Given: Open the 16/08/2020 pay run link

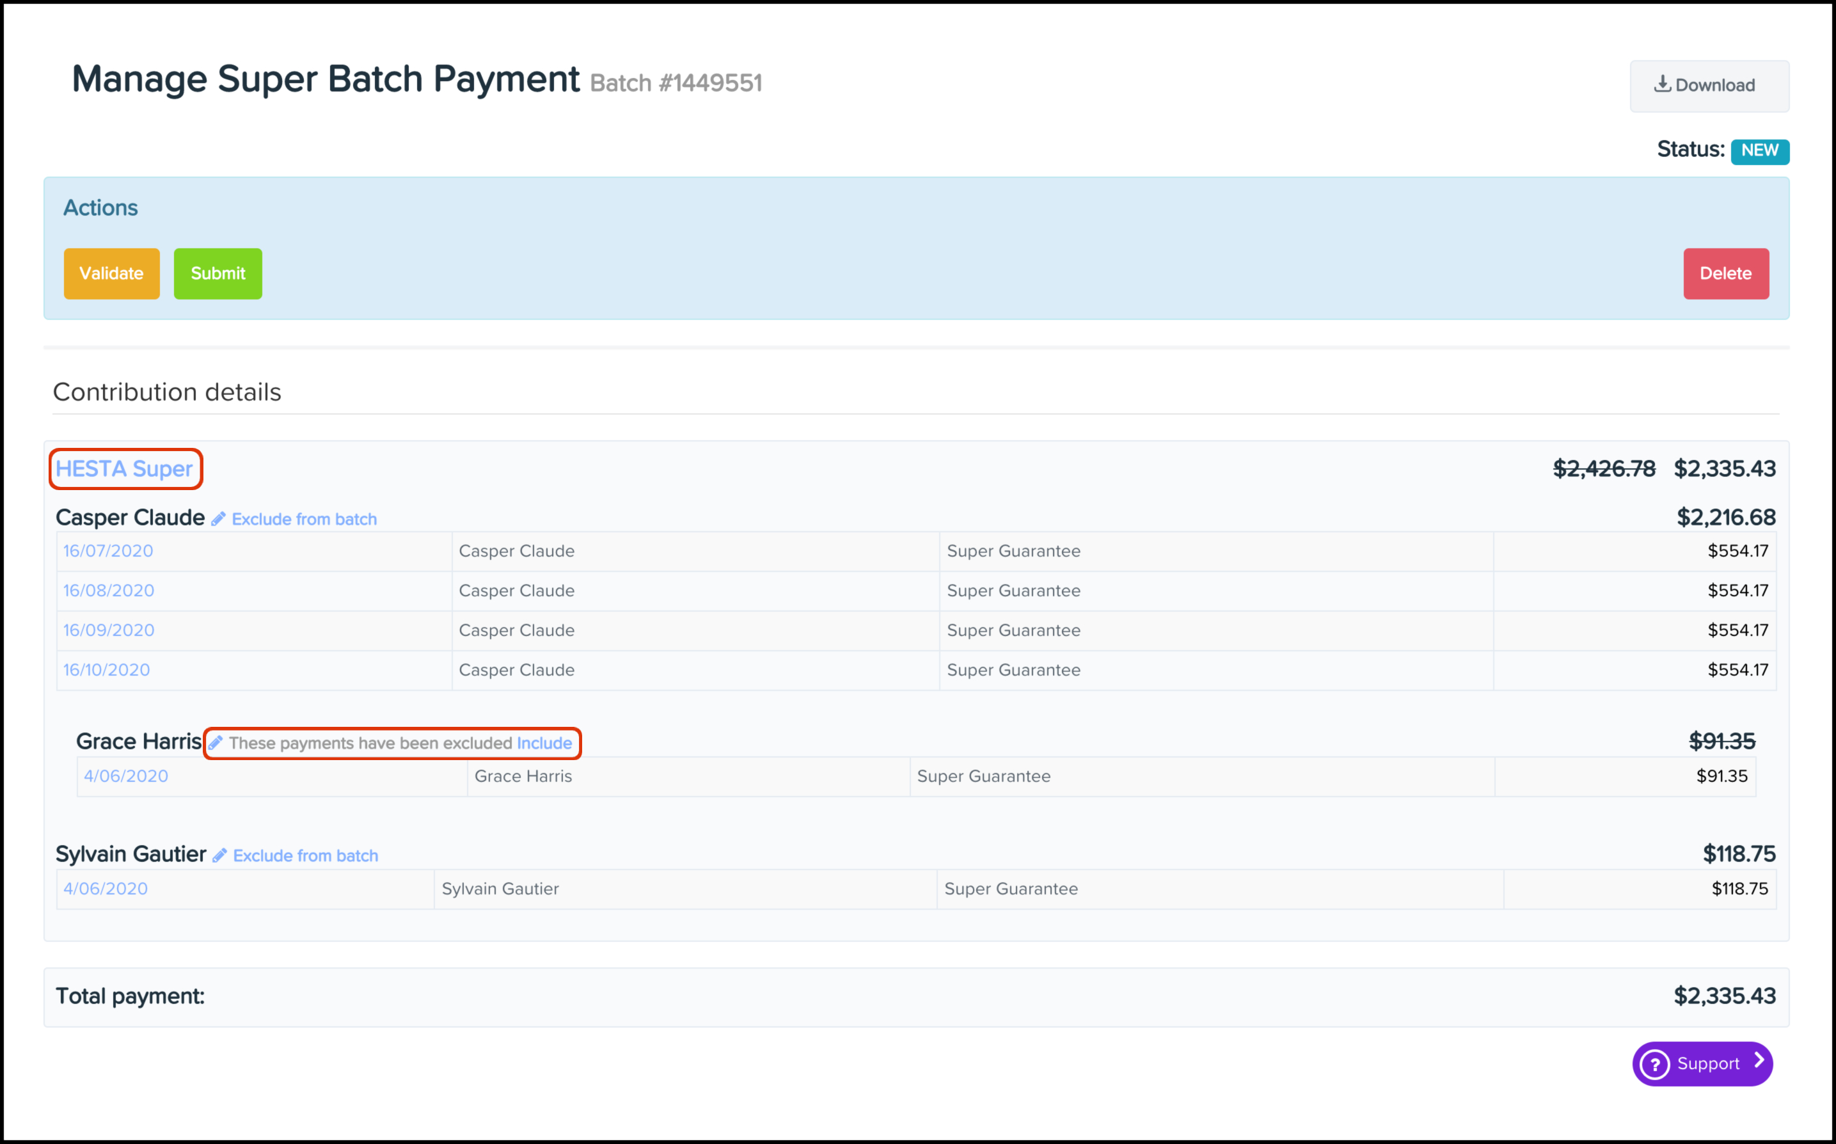Looking at the screenshot, I should point(109,591).
